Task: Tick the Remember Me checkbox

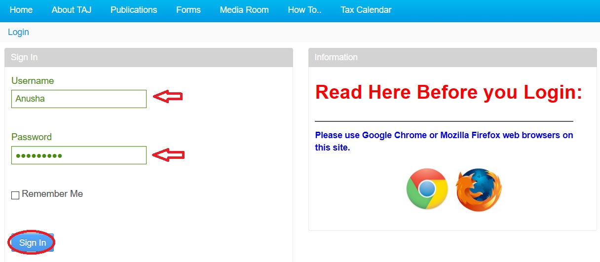Action: tap(15, 195)
